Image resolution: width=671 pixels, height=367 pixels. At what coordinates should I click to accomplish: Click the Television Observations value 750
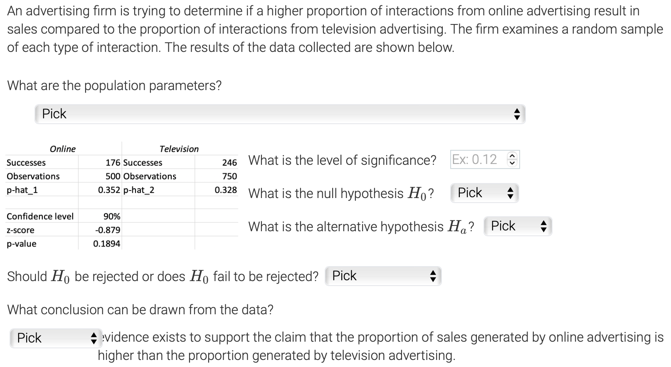pos(230,176)
